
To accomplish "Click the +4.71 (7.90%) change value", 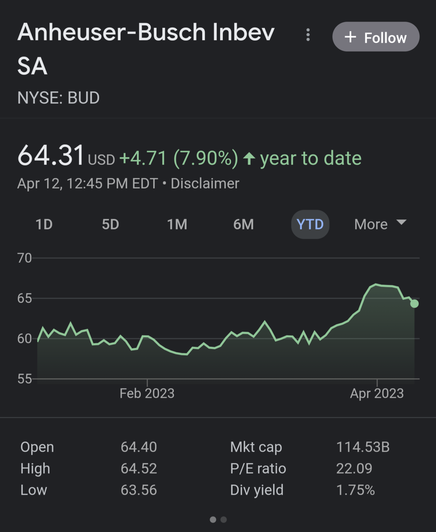I will point(179,158).
